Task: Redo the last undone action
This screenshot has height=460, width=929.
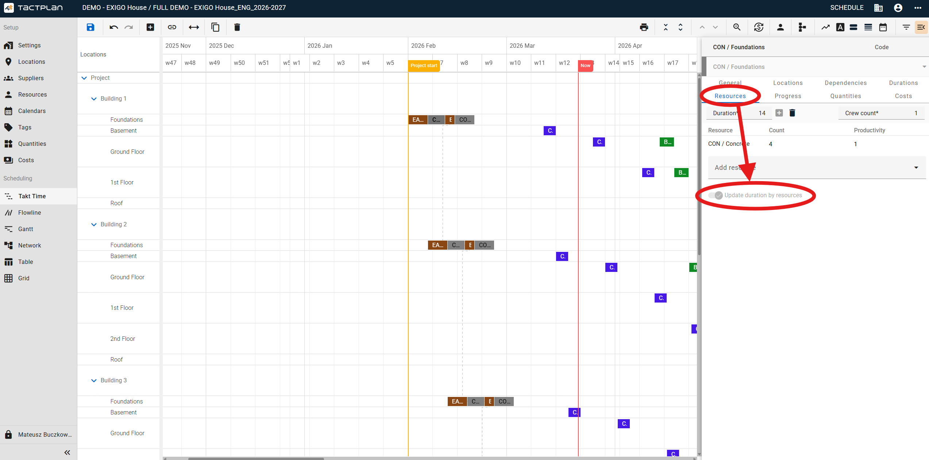Action: coord(129,27)
